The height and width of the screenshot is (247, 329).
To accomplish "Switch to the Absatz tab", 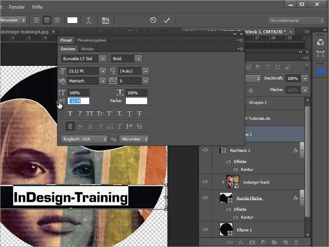I will point(87,49).
